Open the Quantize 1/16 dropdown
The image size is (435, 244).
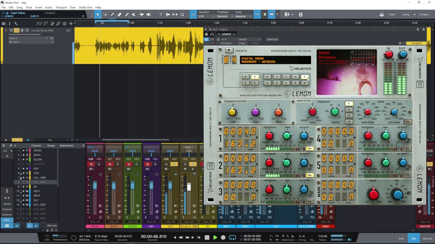tap(206, 16)
